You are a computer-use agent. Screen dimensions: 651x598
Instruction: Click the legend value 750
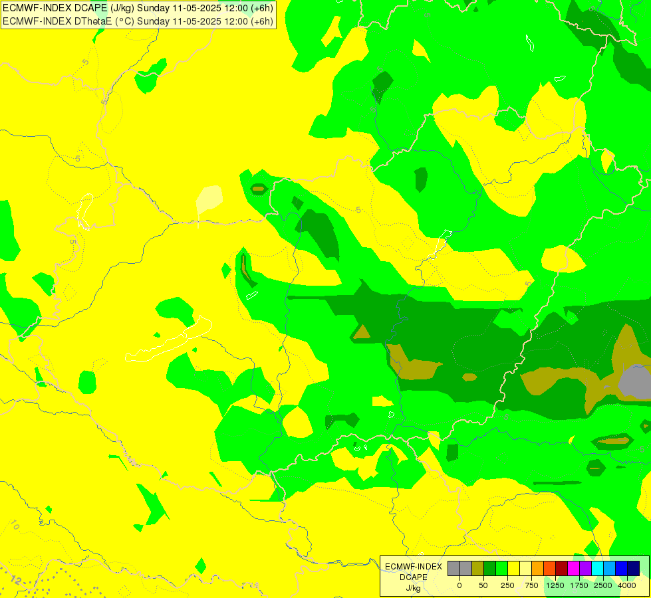coord(531,585)
